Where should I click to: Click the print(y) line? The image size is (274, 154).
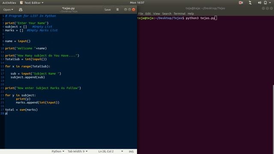pyautogui.click(x=23, y=99)
